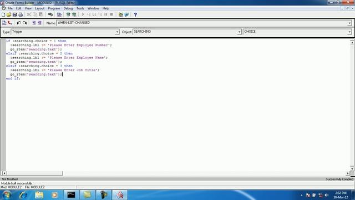Image resolution: width=355 pixels, height=200 pixels.
Task: Expand the item dropdown showing CHOICE
Action: (349, 32)
